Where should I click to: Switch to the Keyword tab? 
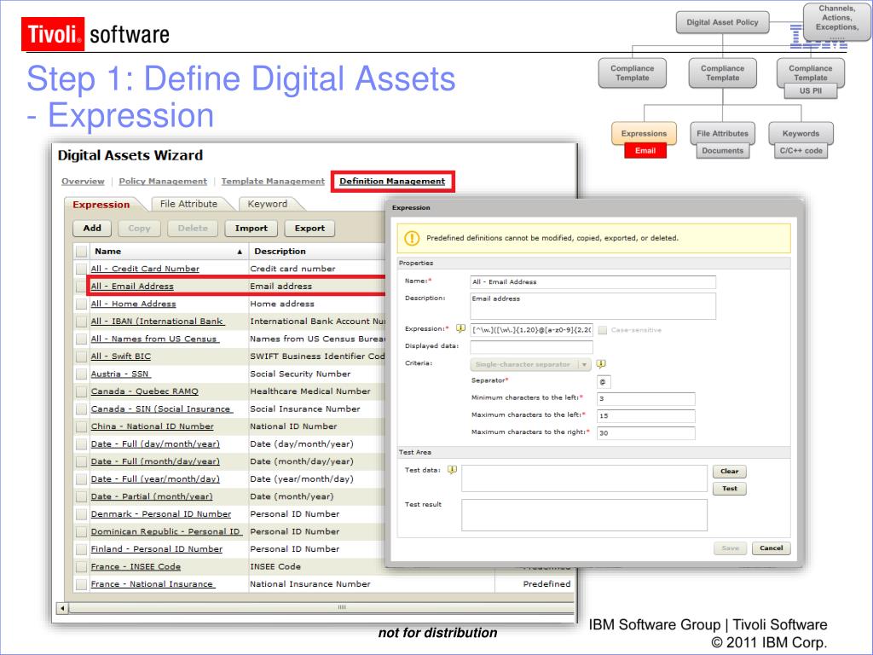point(268,204)
